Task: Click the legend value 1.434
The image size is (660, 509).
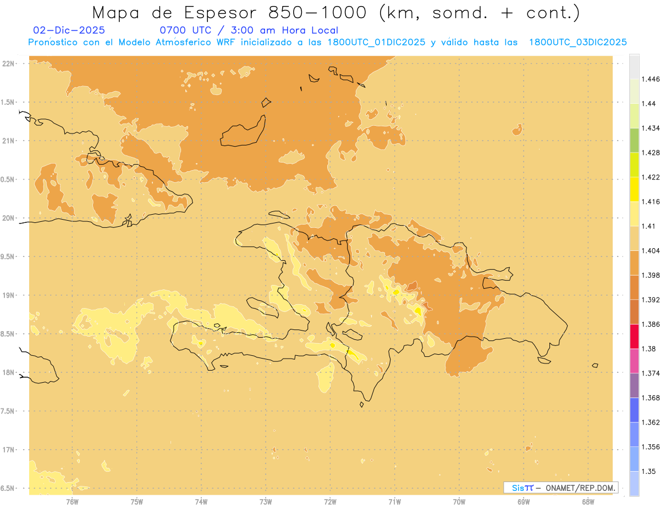Action: point(651,128)
